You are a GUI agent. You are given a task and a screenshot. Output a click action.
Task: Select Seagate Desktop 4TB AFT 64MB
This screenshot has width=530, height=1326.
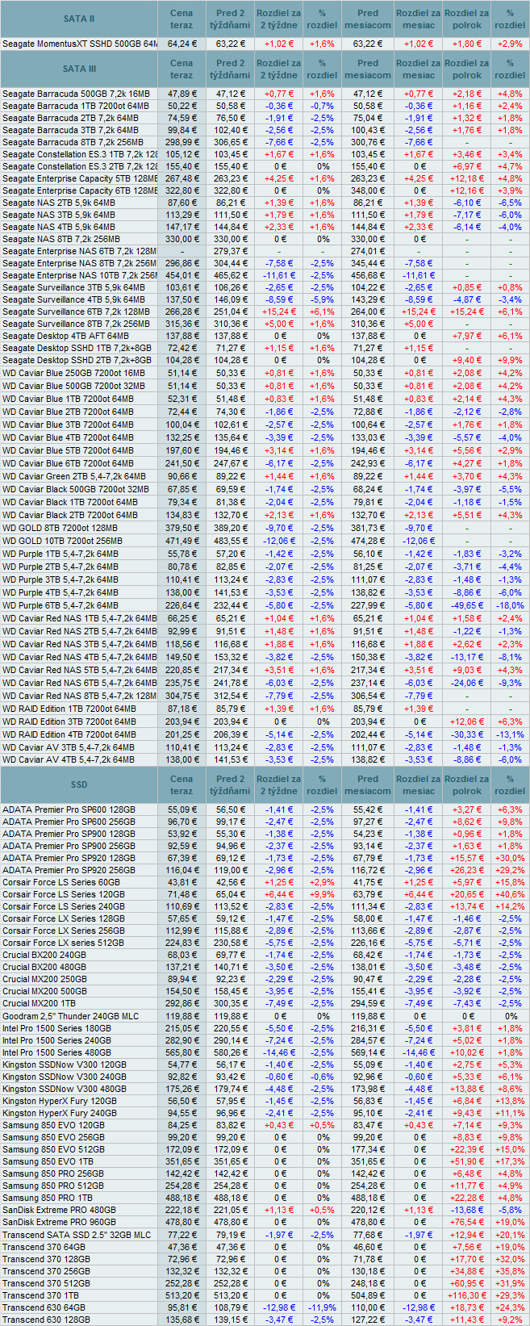click(65, 336)
